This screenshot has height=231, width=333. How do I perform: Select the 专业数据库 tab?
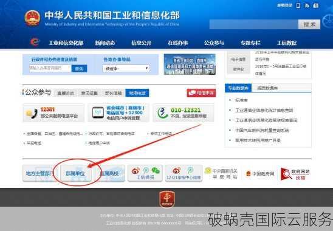pos(238,88)
